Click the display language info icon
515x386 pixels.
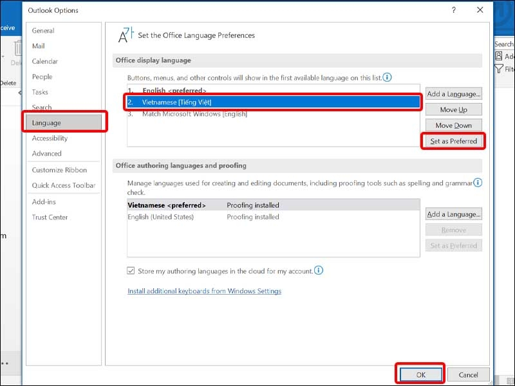[x=388, y=77]
